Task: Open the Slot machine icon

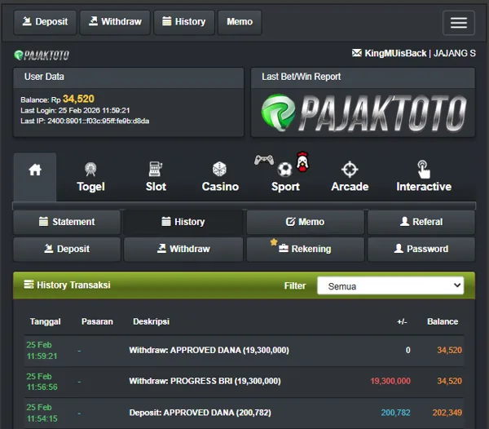Action: coord(156,169)
